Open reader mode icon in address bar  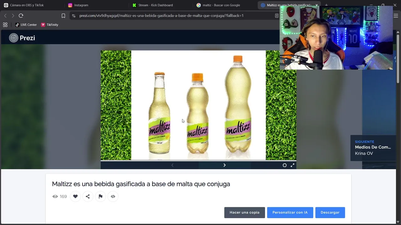click(x=277, y=16)
